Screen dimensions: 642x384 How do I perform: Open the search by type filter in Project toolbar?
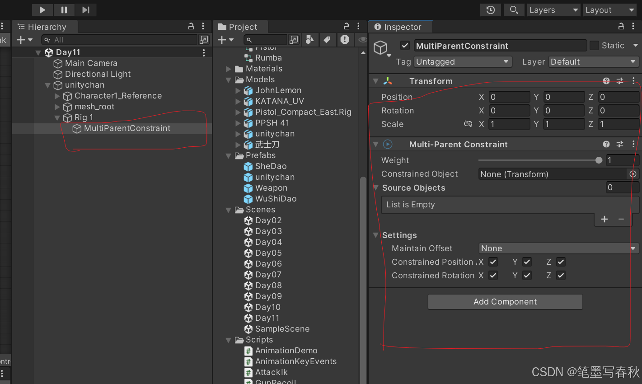pyautogui.click(x=310, y=40)
